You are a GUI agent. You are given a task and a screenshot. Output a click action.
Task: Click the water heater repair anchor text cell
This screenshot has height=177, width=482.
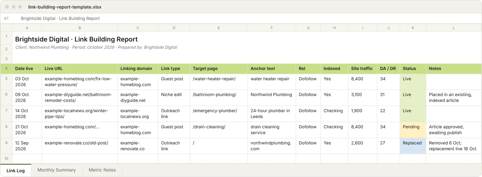tap(272, 82)
